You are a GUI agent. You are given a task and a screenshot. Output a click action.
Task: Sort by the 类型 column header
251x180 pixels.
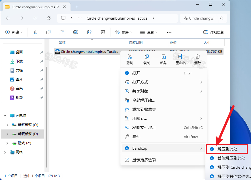173,42
